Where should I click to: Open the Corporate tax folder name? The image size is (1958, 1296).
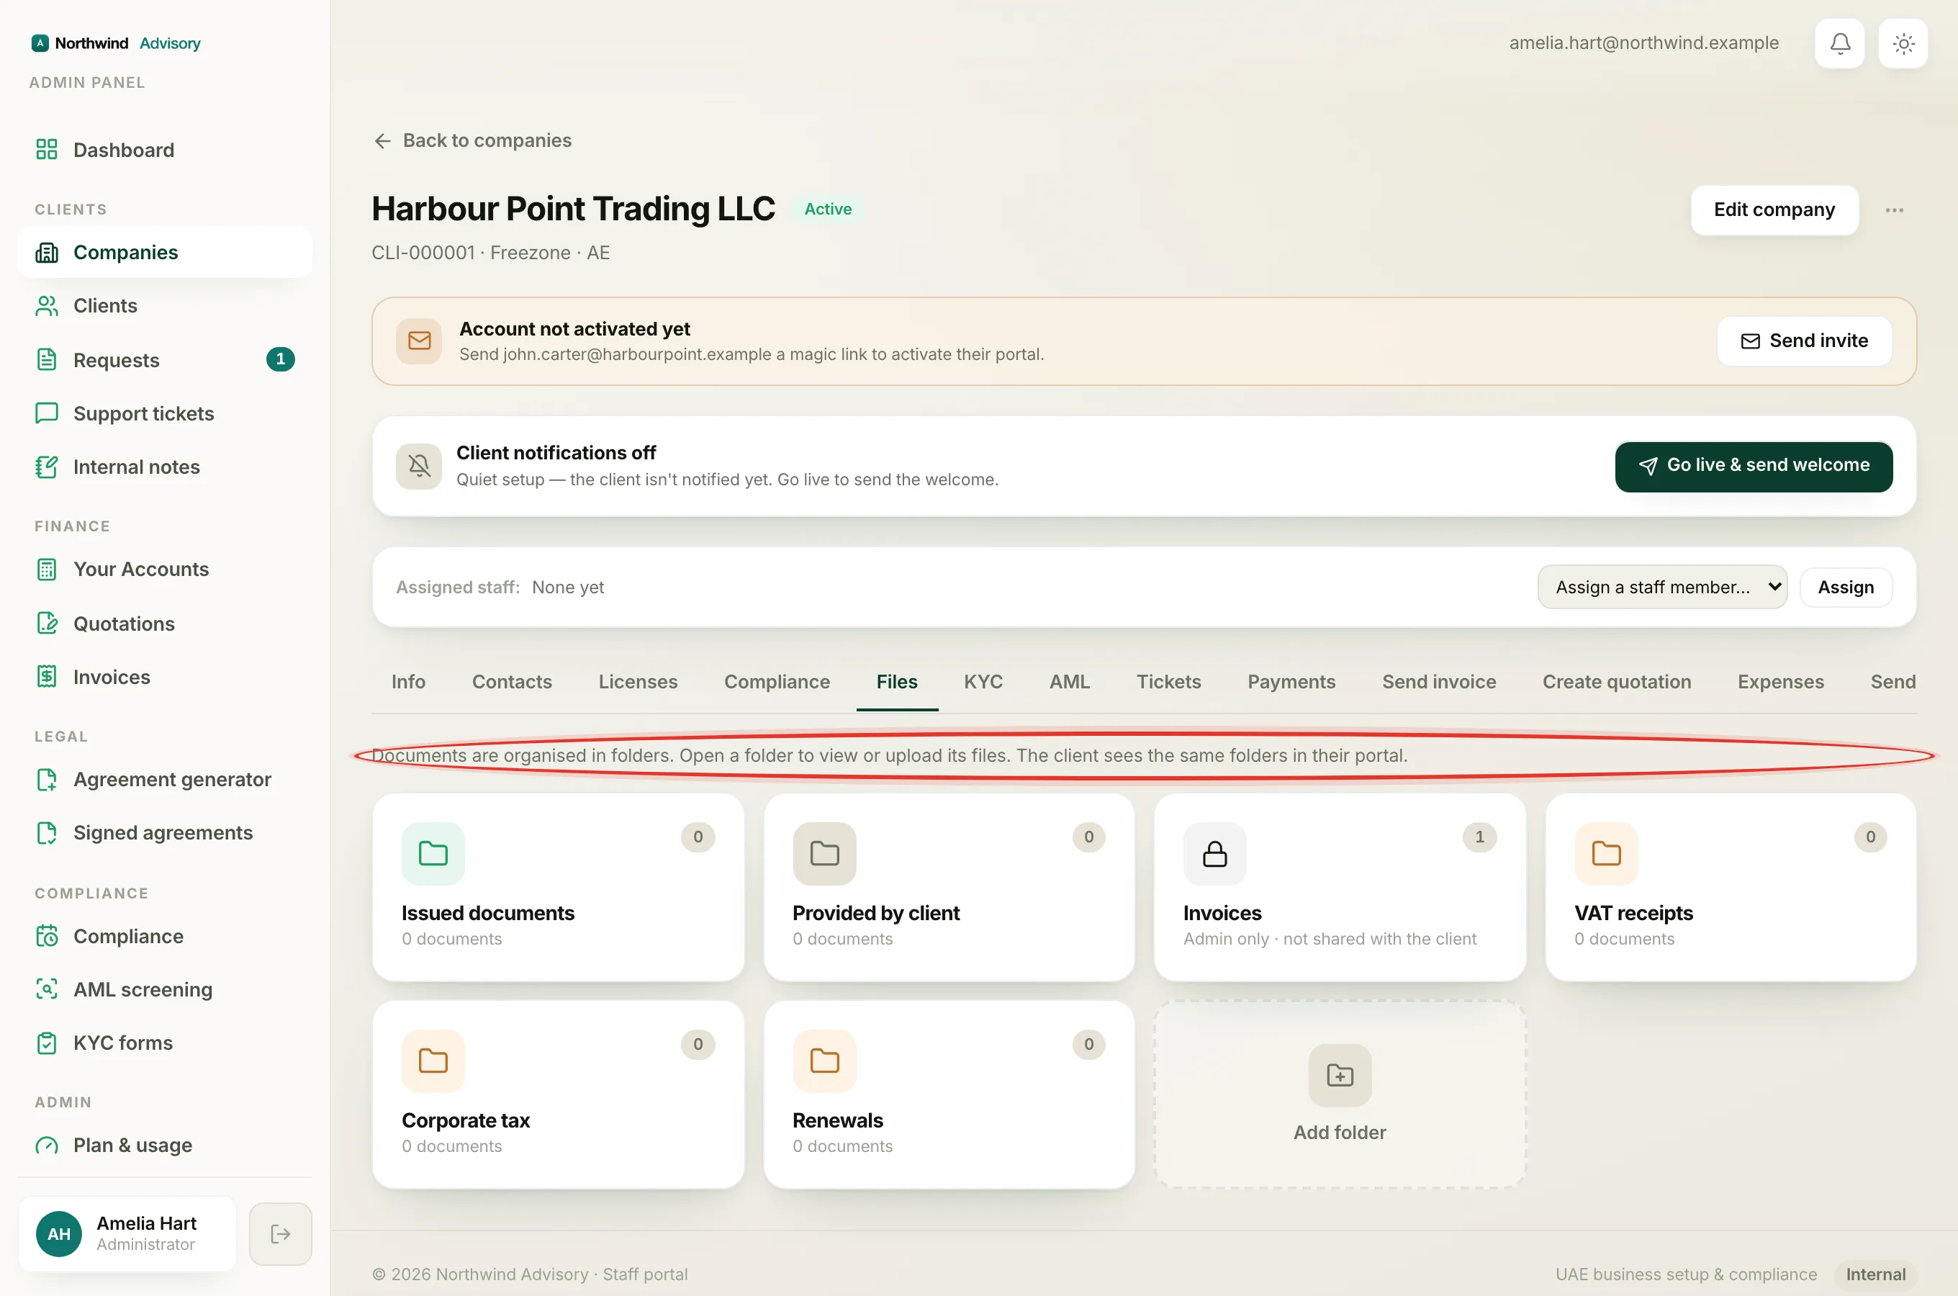point(465,1121)
